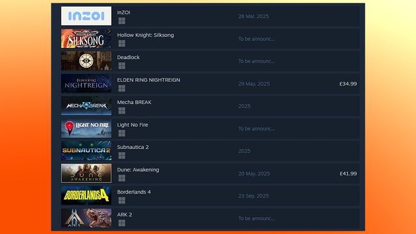Open the Subnautica 2 title link

tap(133, 147)
